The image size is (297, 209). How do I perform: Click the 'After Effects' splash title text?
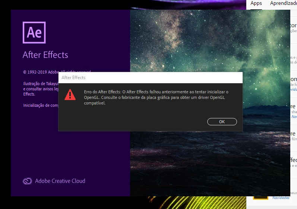[x=45, y=55]
